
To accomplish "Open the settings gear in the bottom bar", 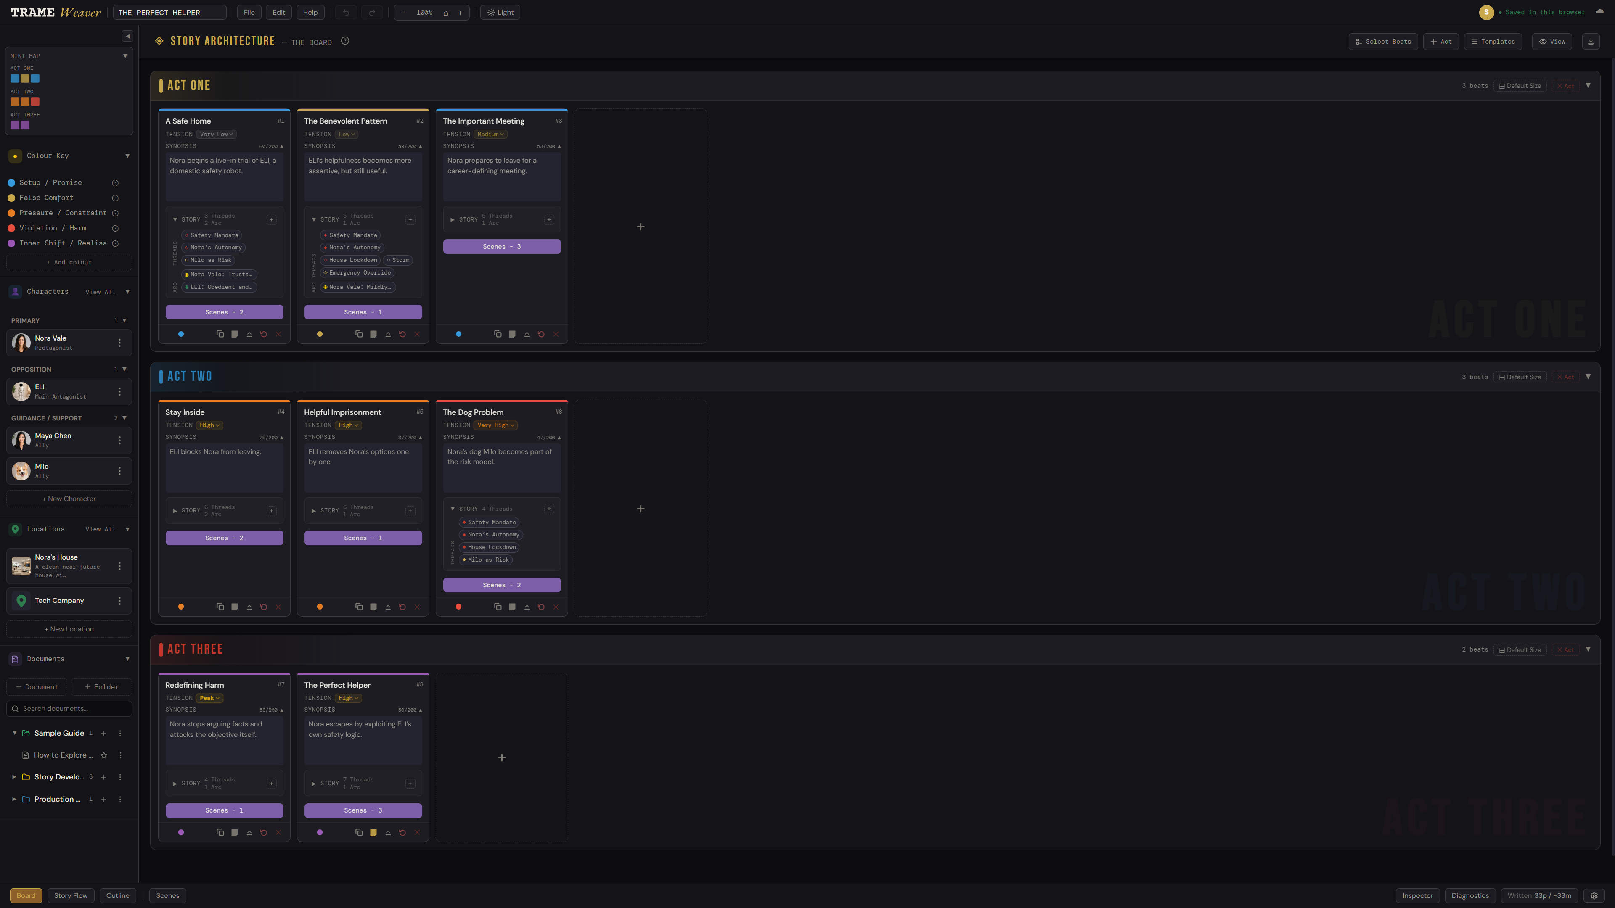I will [x=1594, y=895].
